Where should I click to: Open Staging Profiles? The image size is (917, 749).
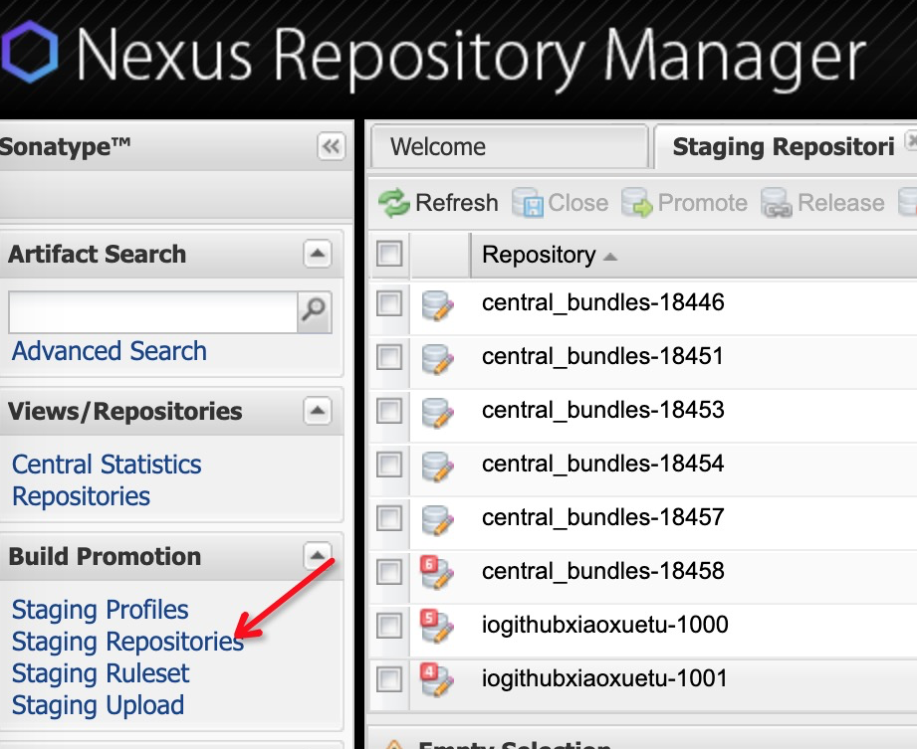click(x=100, y=610)
